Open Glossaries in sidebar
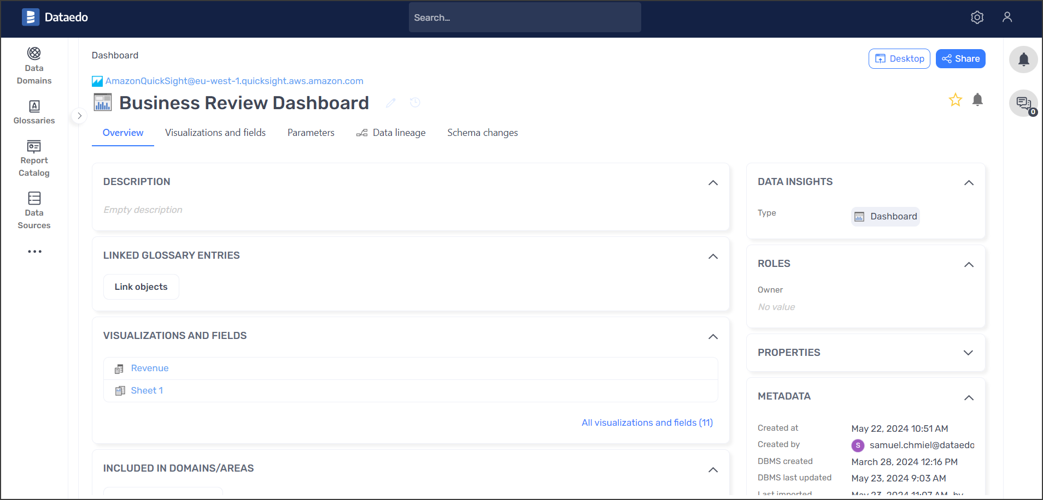The height and width of the screenshot is (500, 1043). click(34, 112)
